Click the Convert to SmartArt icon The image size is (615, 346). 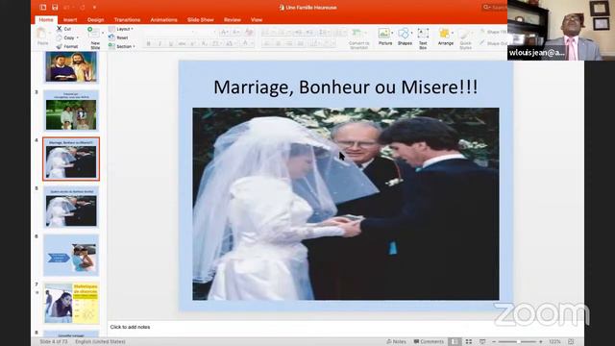tap(358, 38)
